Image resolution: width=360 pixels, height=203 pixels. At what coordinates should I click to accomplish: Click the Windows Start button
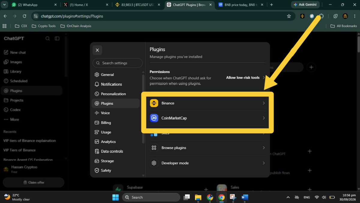pyautogui.click(x=115, y=197)
